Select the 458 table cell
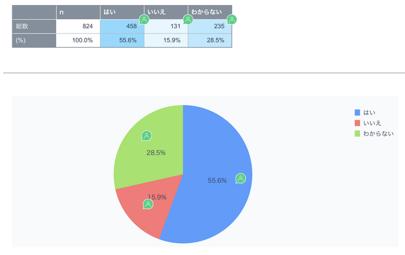 pos(122,26)
